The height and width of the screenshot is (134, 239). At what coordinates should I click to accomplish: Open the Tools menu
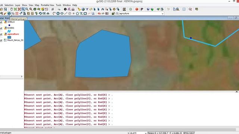click(58, 5)
